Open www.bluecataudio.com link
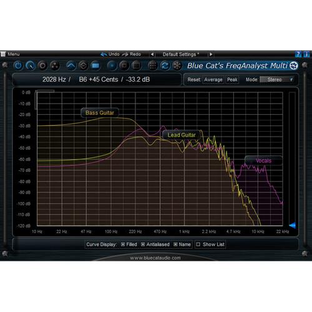 (x=155, y=258)
